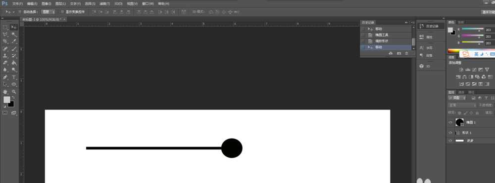Enable Show Transform Controls checkbox

(x=62, y=12)
